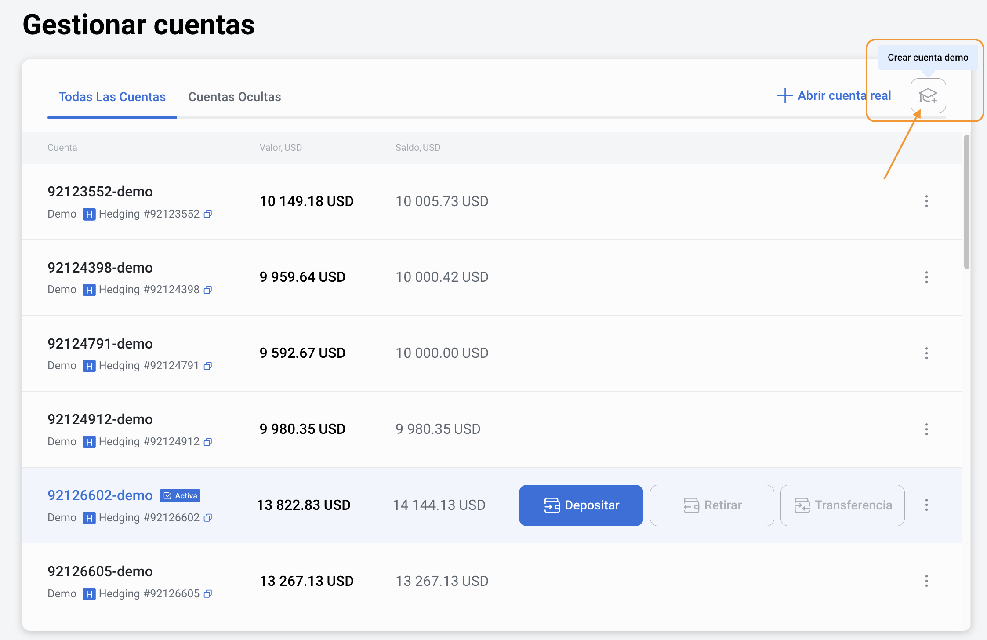This screenshot has width=987, height=640.
Task: Select the Todas Las Cuentas tab
Action: coord(112,97)
